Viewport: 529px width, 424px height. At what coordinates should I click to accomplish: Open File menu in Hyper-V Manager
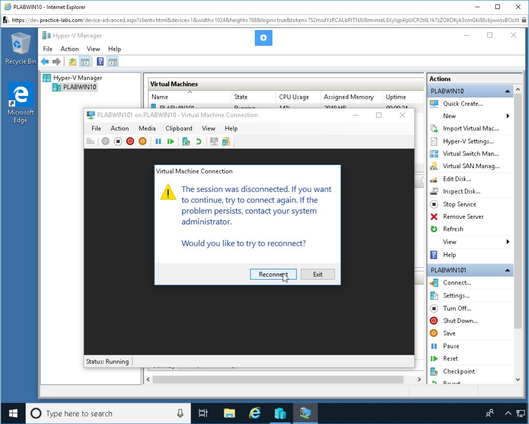(48, 49)
